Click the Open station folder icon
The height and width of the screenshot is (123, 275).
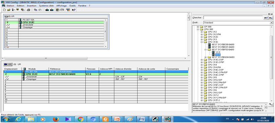point(9,10)
